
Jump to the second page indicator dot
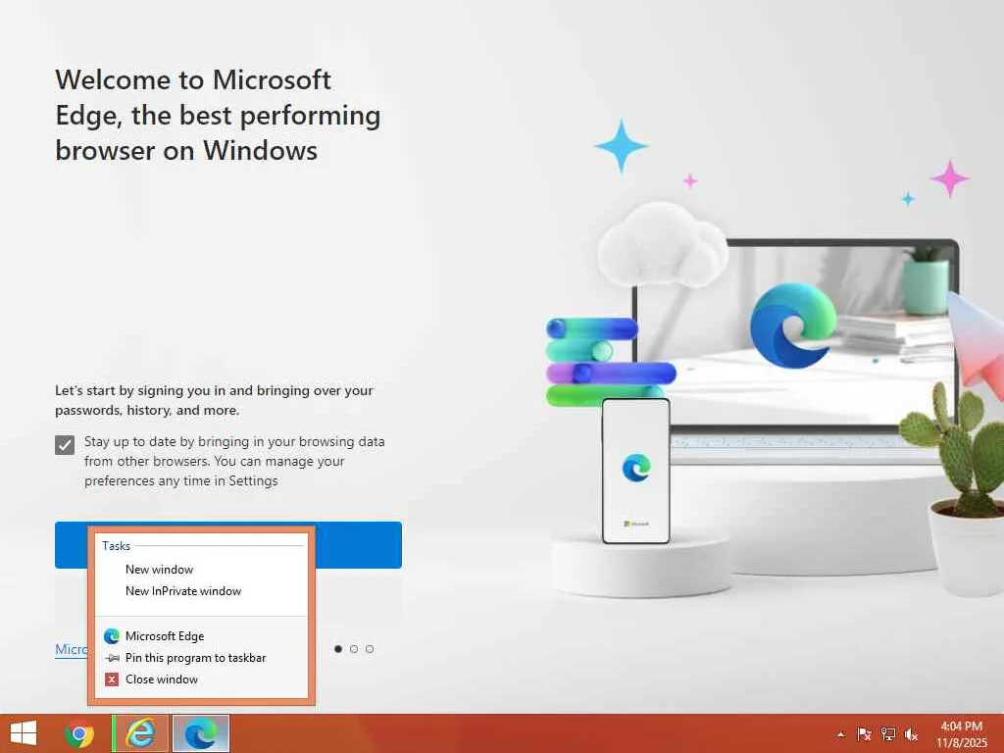[354, 649]
